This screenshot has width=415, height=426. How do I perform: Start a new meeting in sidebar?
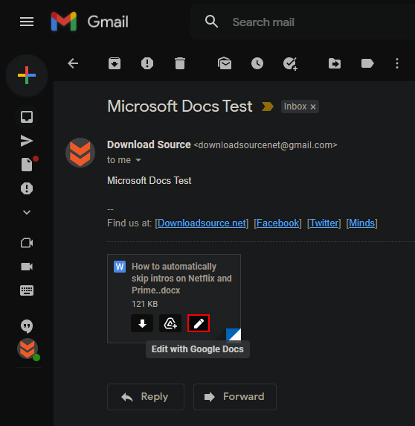[27, 243]
